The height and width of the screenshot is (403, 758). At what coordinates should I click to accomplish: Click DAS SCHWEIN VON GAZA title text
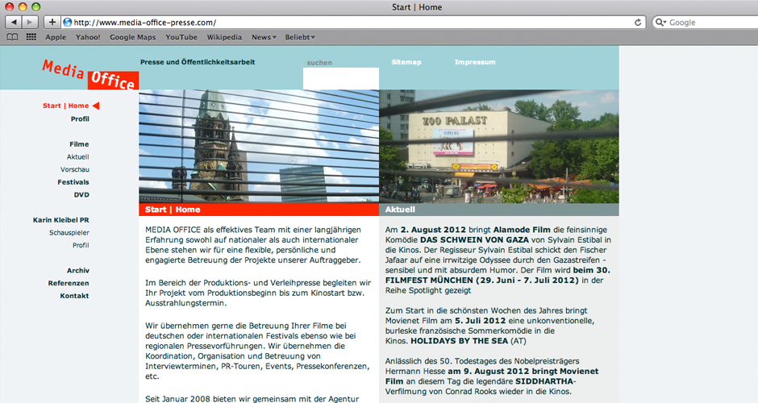tap(473, 239)
